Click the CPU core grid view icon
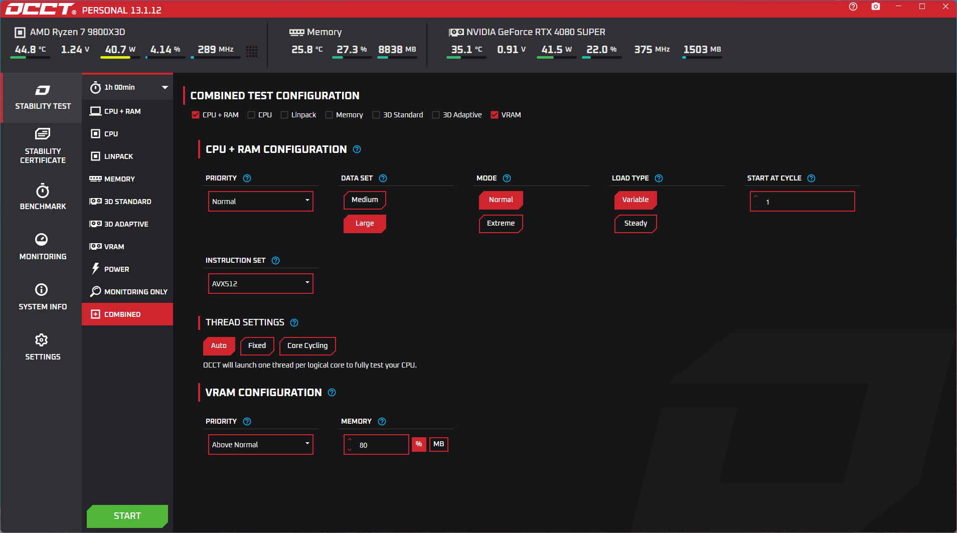 coord(252,51)
